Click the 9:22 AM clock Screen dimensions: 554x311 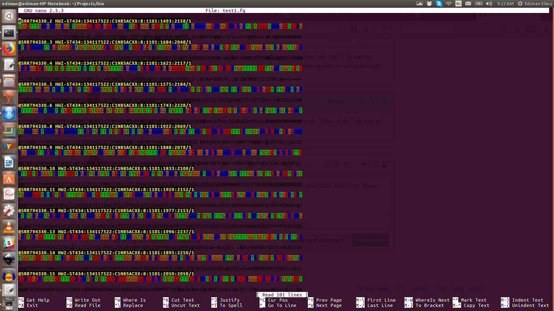(x=505, y=4)
